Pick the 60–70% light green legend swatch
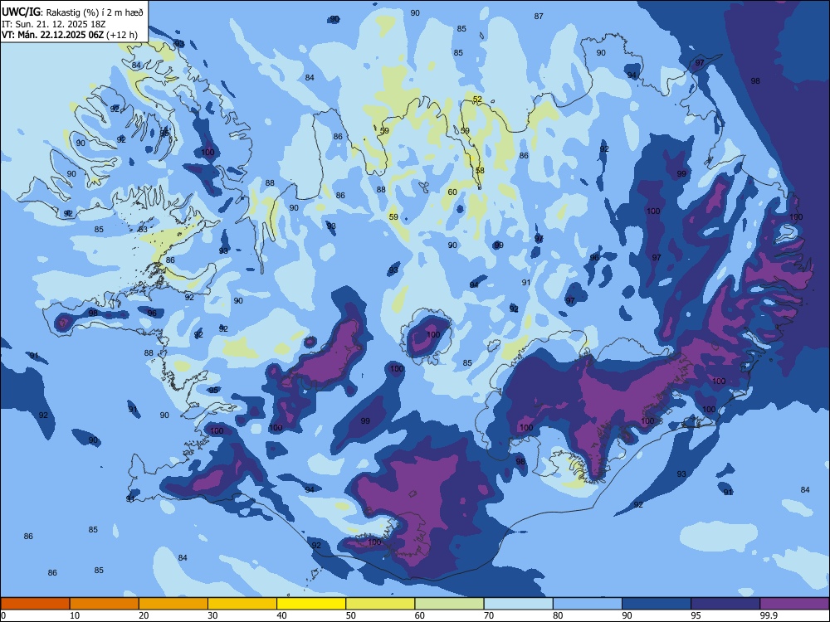The height and width of the screenshot is (622, 830). [449, 604]
